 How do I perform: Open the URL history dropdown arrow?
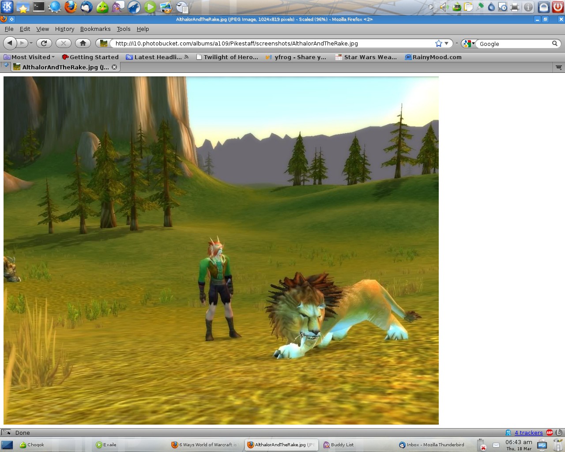coord(447,43)
